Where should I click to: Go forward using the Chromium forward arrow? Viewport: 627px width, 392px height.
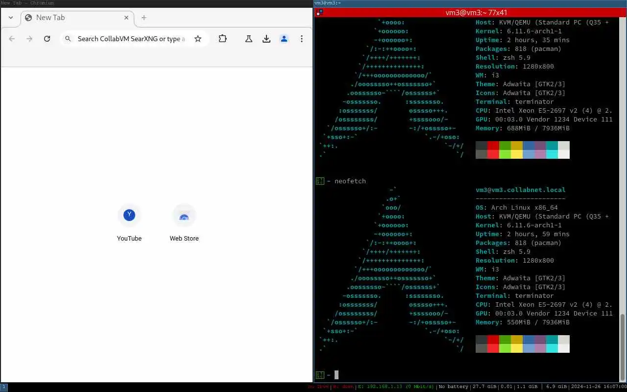[x=29, y=39]
